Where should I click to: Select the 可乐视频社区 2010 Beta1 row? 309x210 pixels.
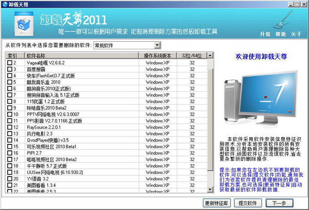tap(106, 147)
